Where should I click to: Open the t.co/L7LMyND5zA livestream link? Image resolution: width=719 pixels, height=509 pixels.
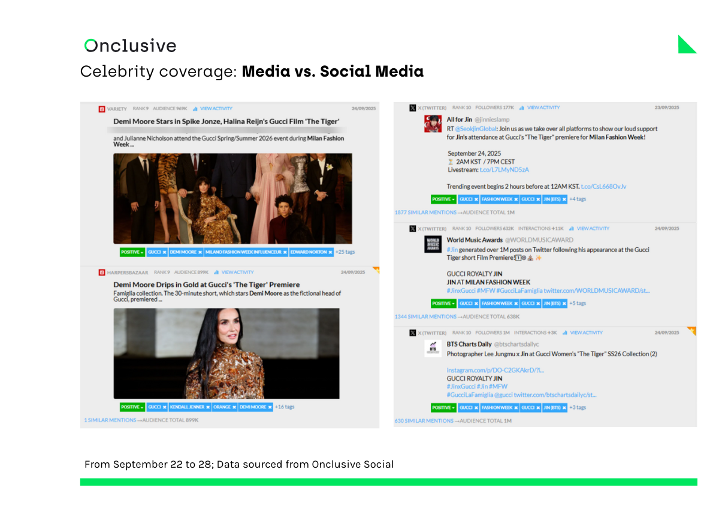[x=504, y=170]
